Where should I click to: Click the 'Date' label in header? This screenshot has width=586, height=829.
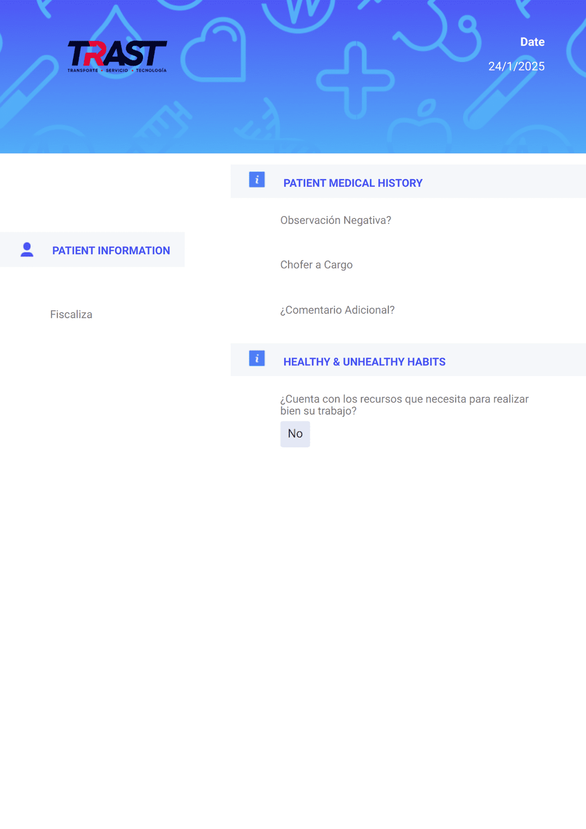532,42
